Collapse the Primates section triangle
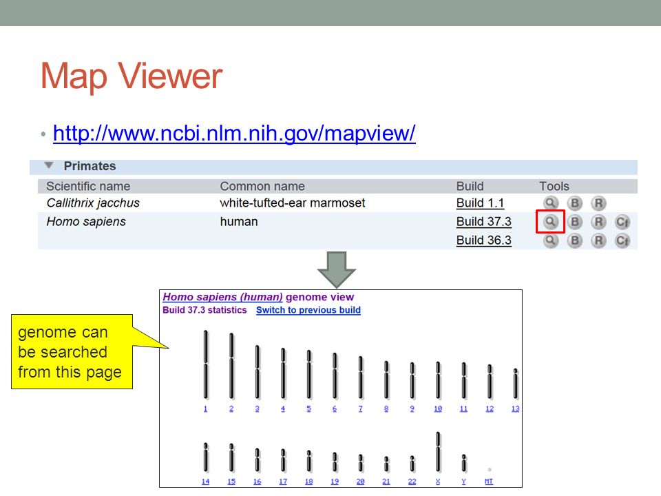The height and width of the screenshot is (496, 661). tap(49, 165)
